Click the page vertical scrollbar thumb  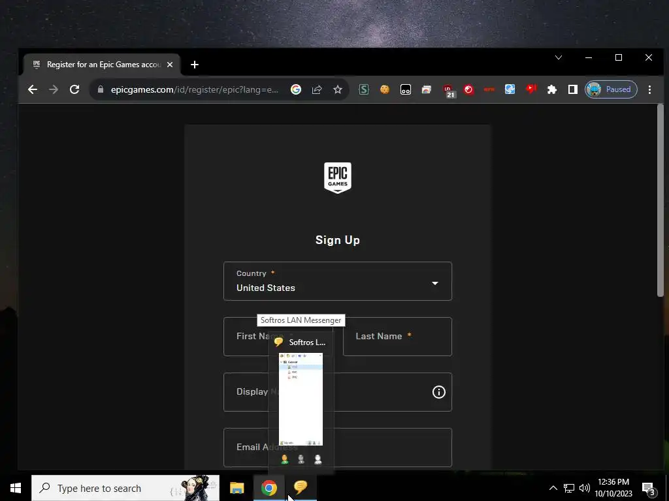(661, 200)
